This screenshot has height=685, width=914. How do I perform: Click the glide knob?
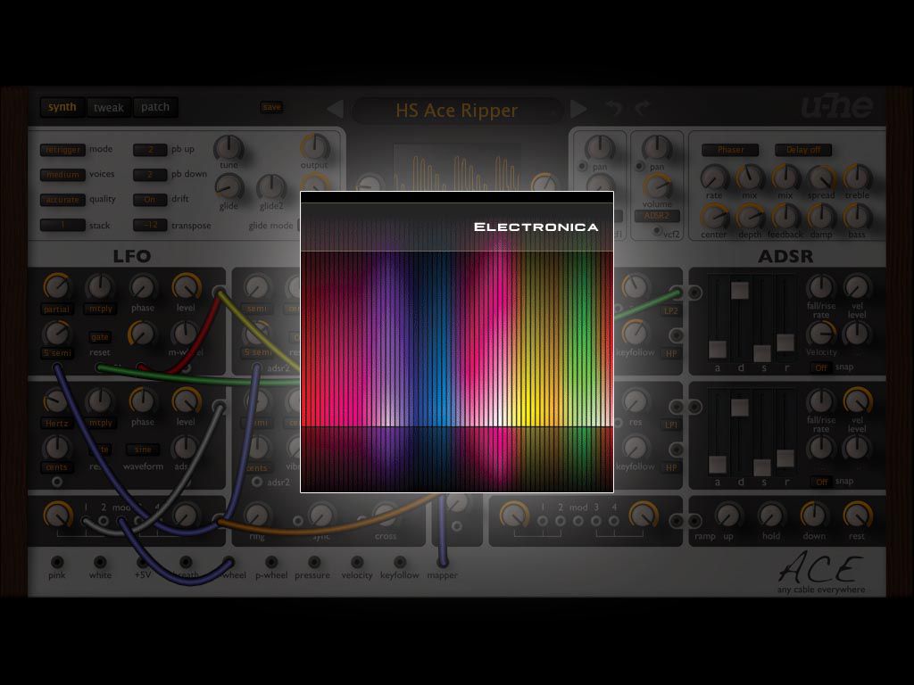228,187
